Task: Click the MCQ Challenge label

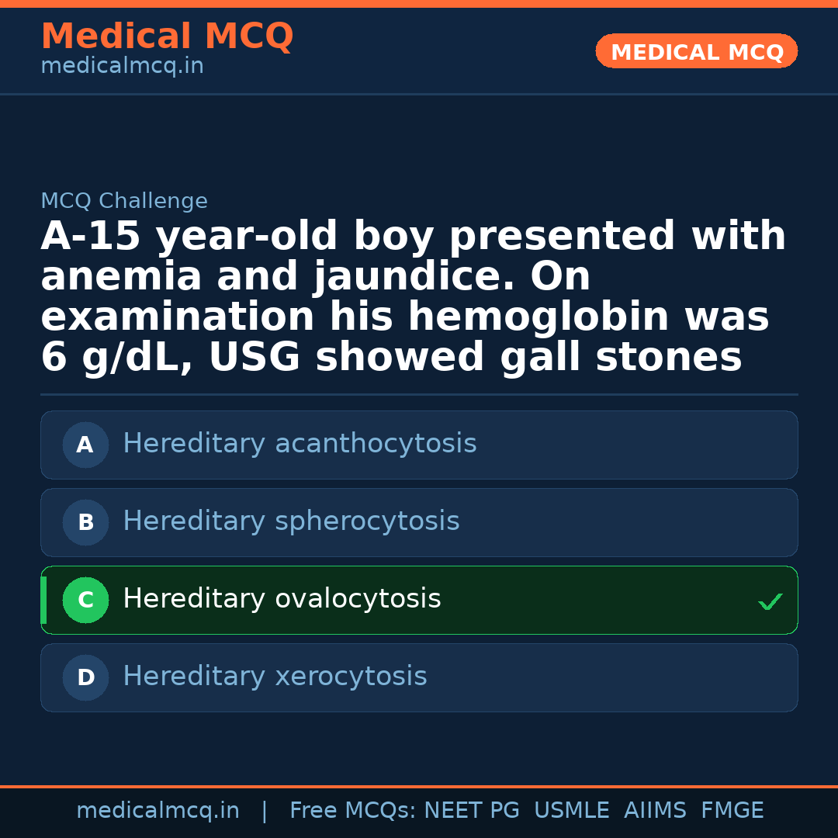Action: [124, 202]
